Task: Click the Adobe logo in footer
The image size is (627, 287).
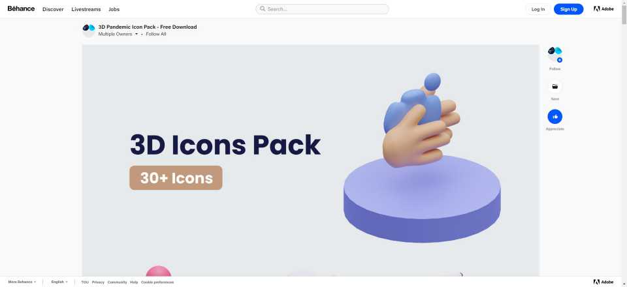Action: (603, 282)
